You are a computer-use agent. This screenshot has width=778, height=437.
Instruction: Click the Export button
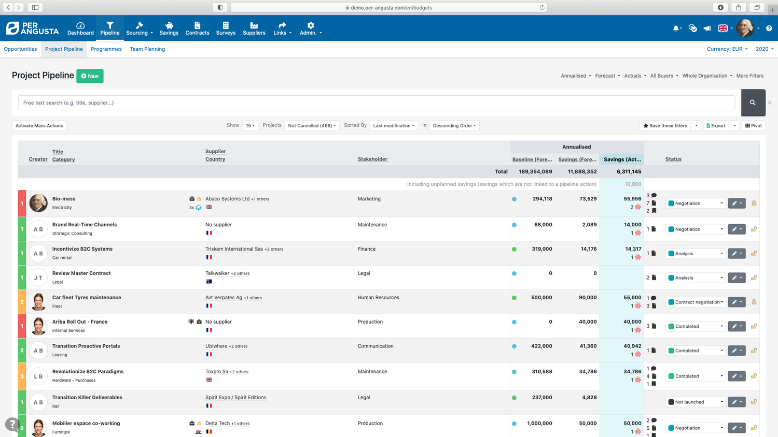(716, 125)
